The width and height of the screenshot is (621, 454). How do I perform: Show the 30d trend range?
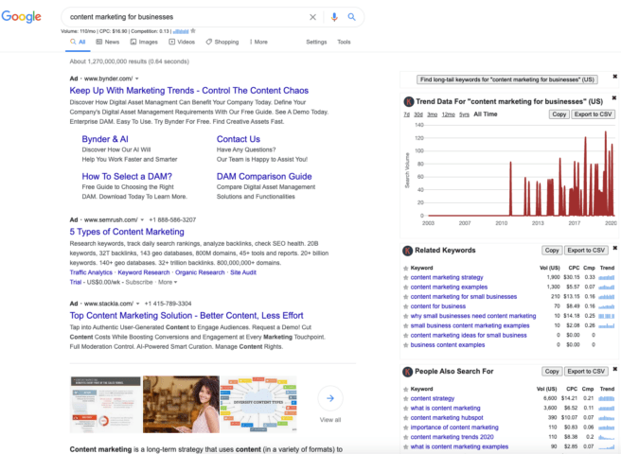click(418, 114)
